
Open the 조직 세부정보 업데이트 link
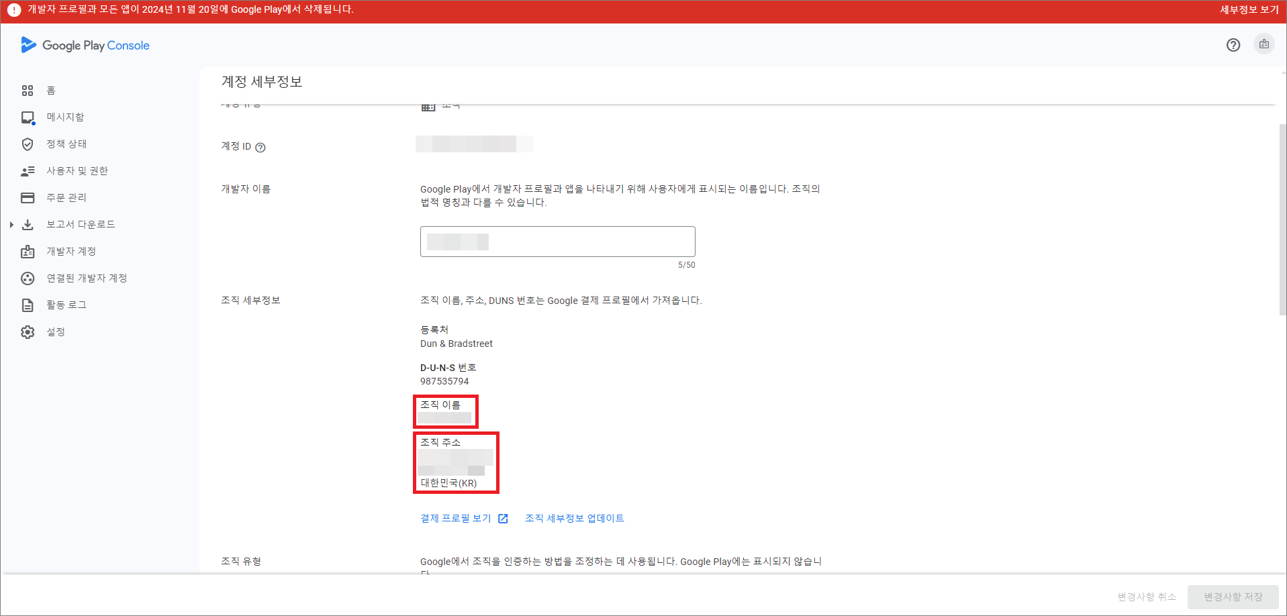[x=575, y=519]
